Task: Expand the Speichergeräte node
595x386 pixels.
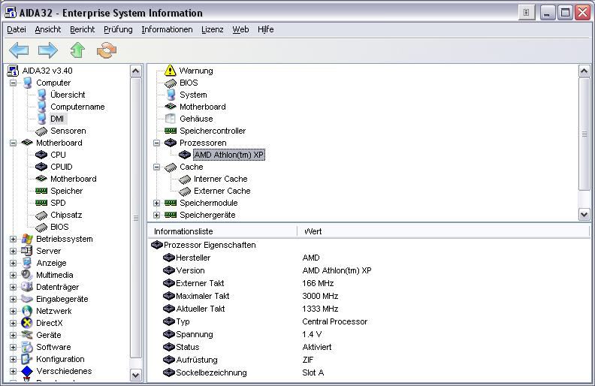Action: 156,215
